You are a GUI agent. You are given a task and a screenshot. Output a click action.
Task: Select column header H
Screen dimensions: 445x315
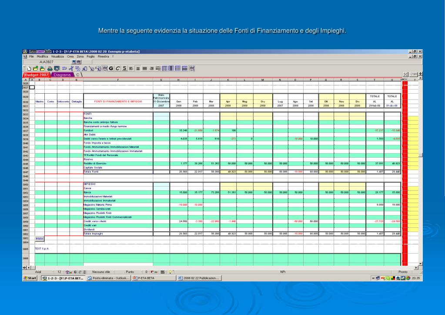tap(178, 80)
